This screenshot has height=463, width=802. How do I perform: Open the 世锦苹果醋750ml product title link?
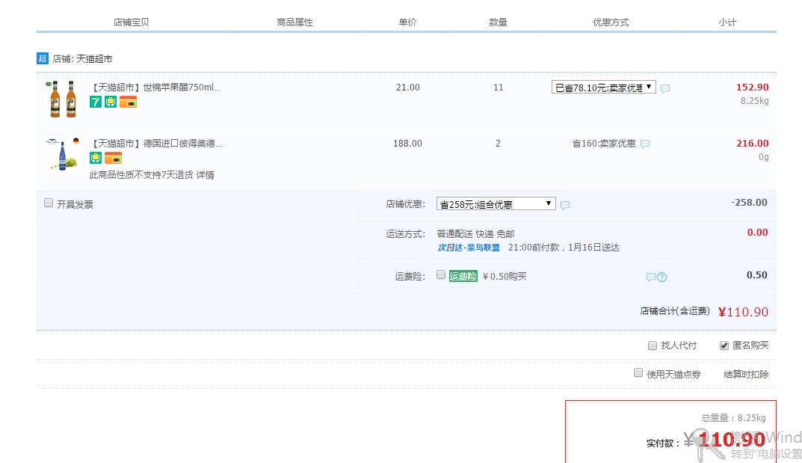[x=155, y=88]
